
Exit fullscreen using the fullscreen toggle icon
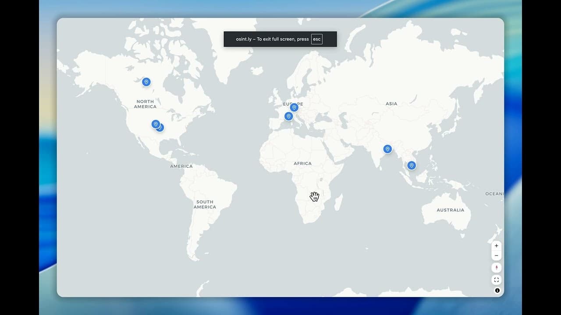coord(496,280)
